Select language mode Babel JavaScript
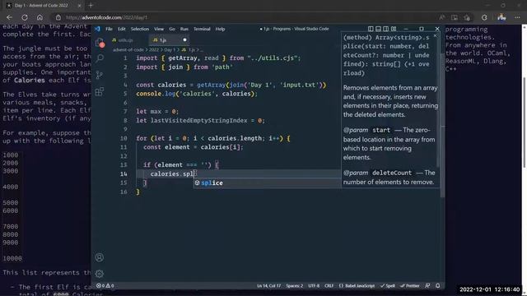Viewport: 527px width, 296px height. pyautogui.click(x=357, y=285)
